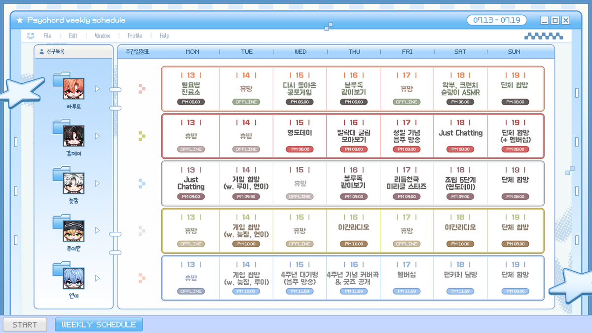Select 4주년 기념 커버곡 & 굿즈 공개 entry
Image resolution: width=592 pixels, height=333 pixels.
click(x=354, y=278)
